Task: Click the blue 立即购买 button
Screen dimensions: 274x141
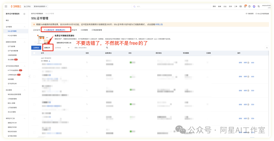Action: [36, 48]
